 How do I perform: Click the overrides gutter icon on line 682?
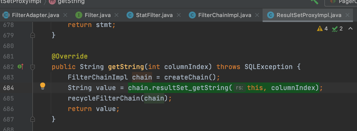(x=21, y=67)
